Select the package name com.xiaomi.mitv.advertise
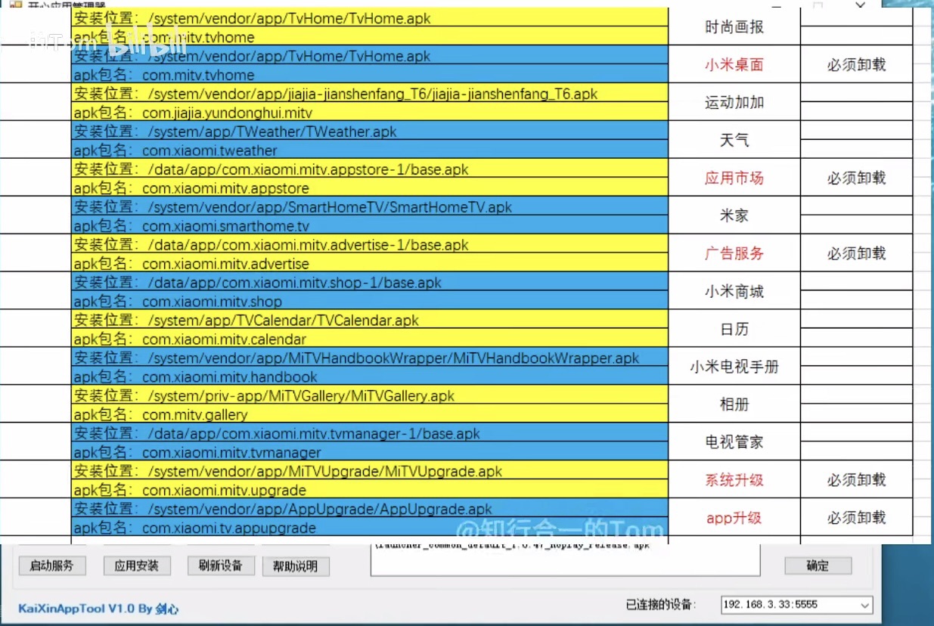 point(225,264)
